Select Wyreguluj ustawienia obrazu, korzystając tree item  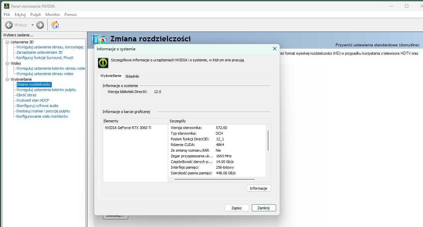point(51,47)
